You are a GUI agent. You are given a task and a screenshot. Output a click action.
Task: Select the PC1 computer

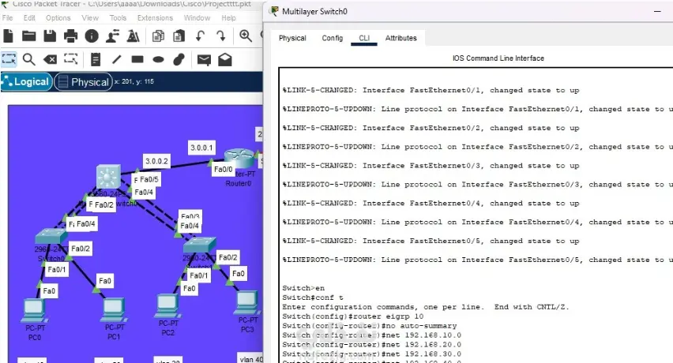pyautogui.click(x=113, y=309)
